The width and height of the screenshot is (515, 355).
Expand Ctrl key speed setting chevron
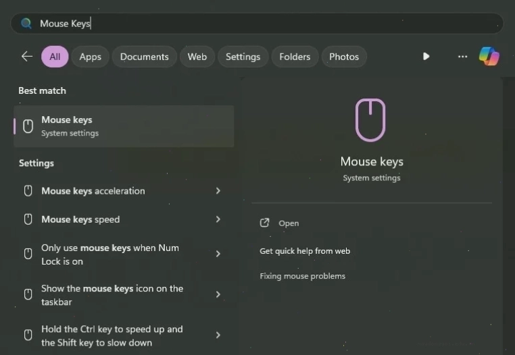[x=218, y=335]
